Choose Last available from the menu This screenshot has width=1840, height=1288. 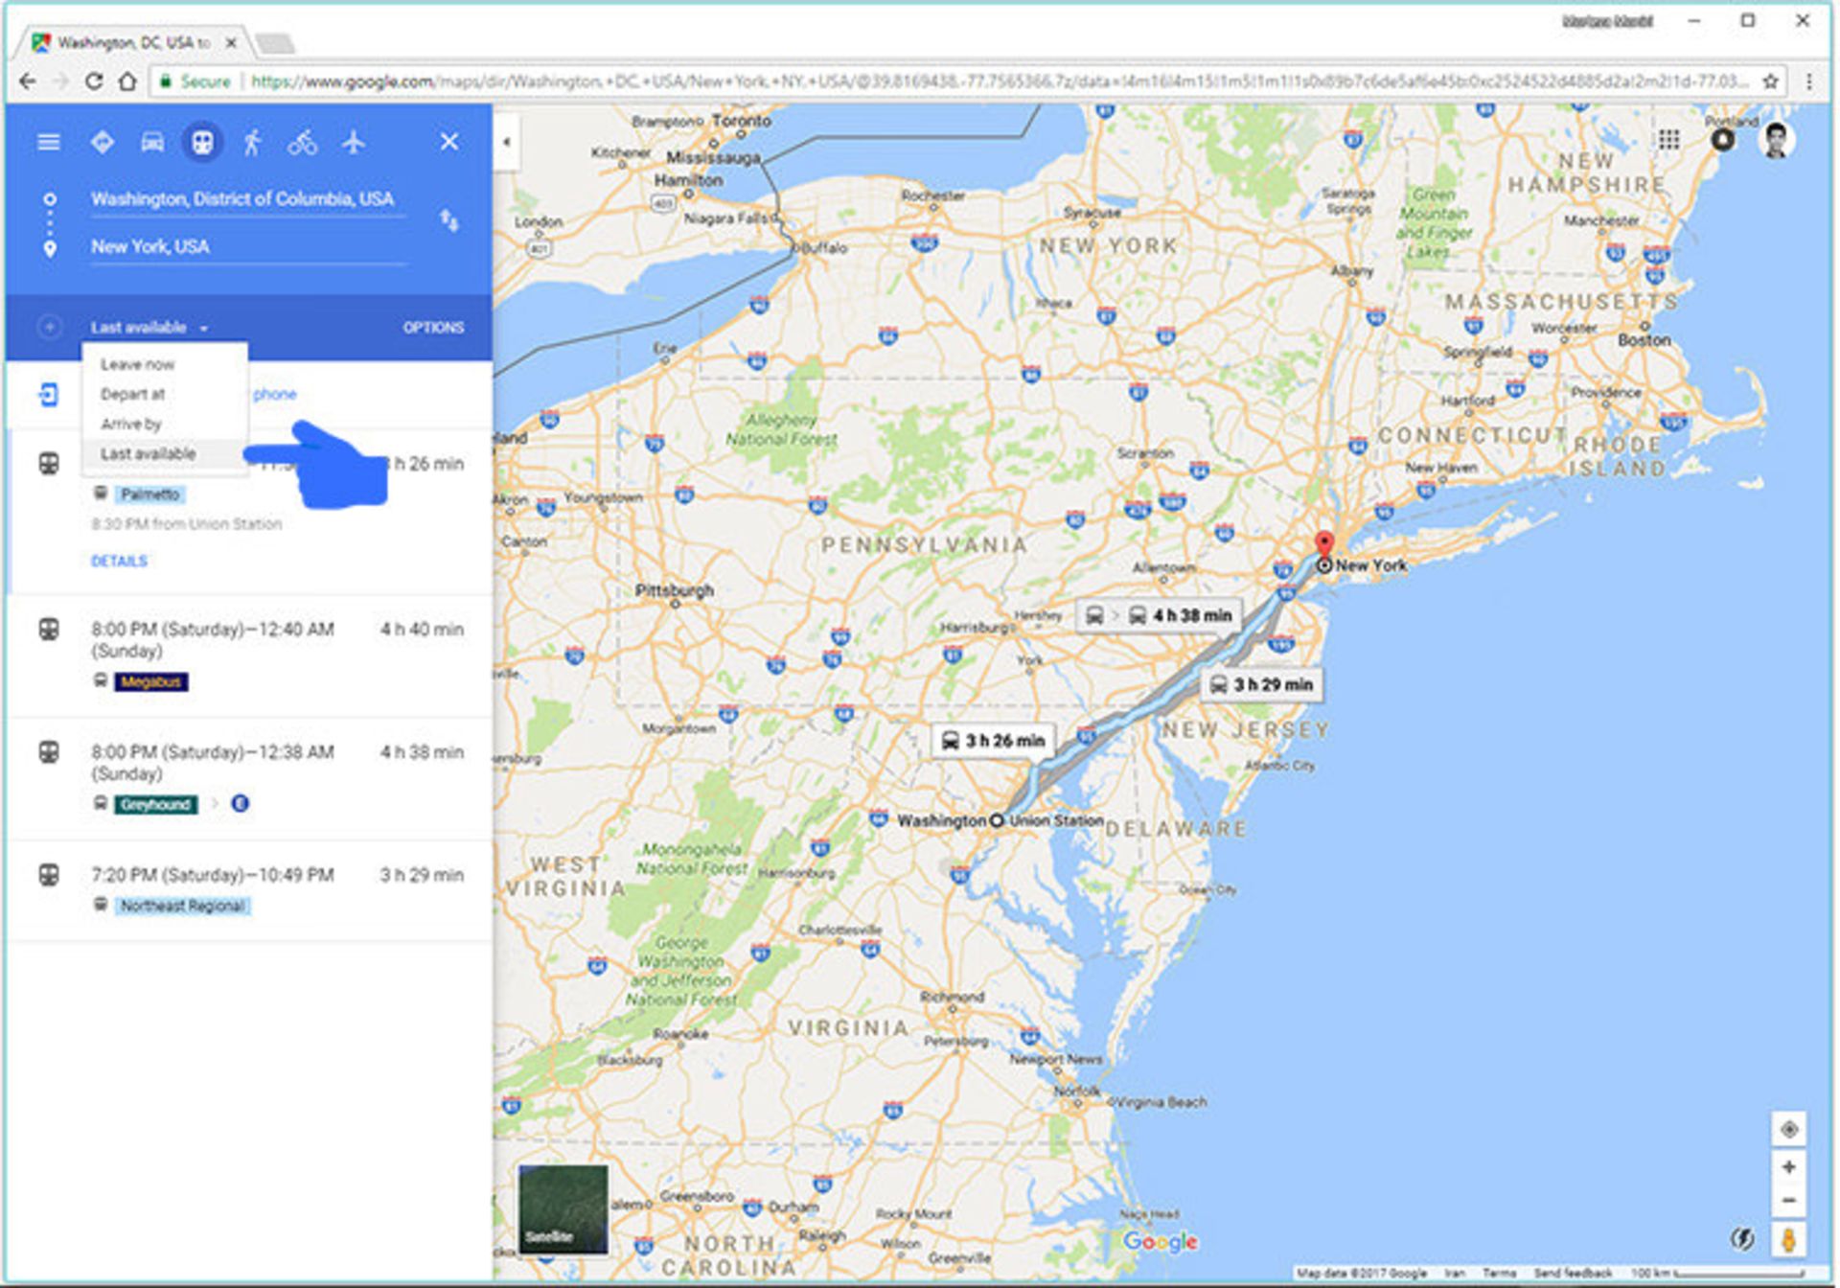[165, 453]
